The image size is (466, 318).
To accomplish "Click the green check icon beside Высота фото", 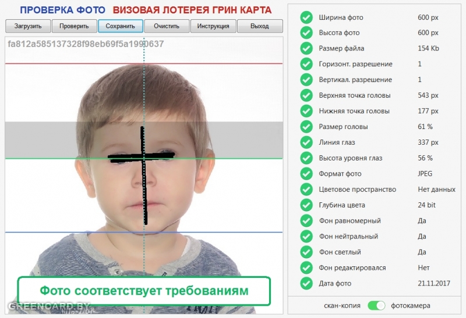I will (306, 33).
